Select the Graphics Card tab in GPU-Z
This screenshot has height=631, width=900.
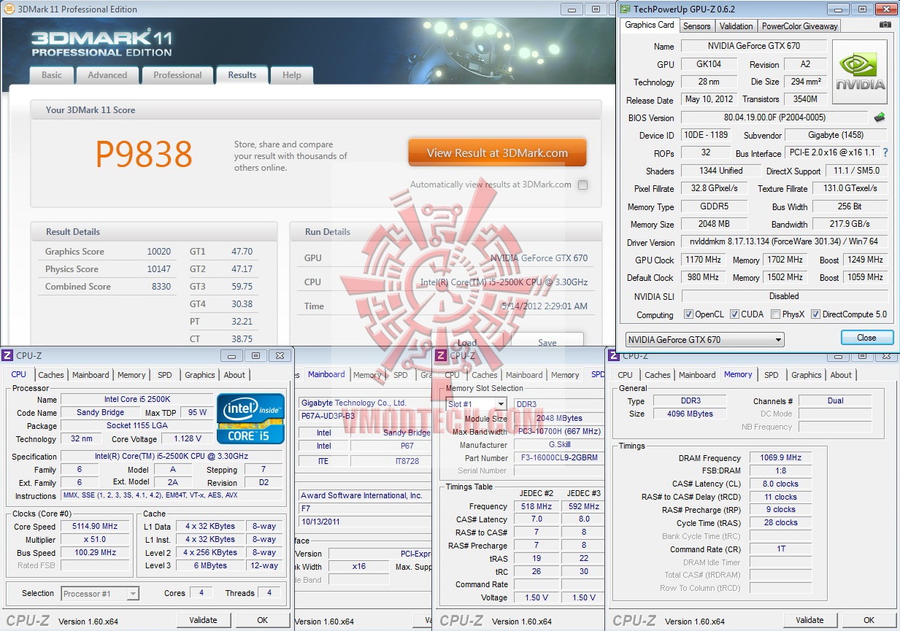pos(650,25)
